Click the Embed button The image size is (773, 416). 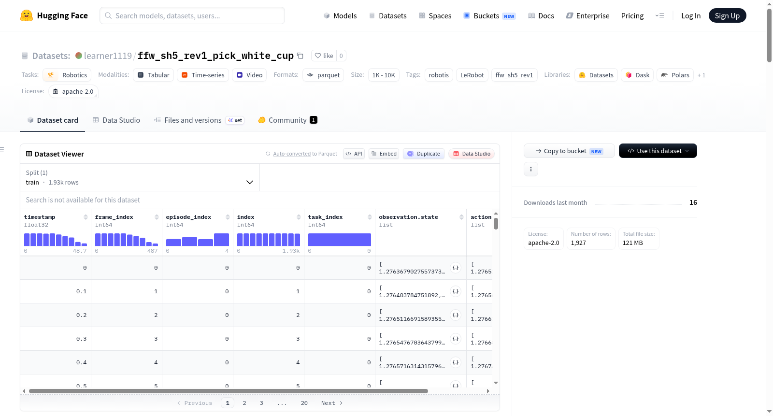(x=384, y=154)
